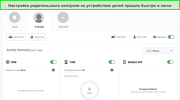
Task: Toggle TIME supervision switch
Action: (112, 62)
